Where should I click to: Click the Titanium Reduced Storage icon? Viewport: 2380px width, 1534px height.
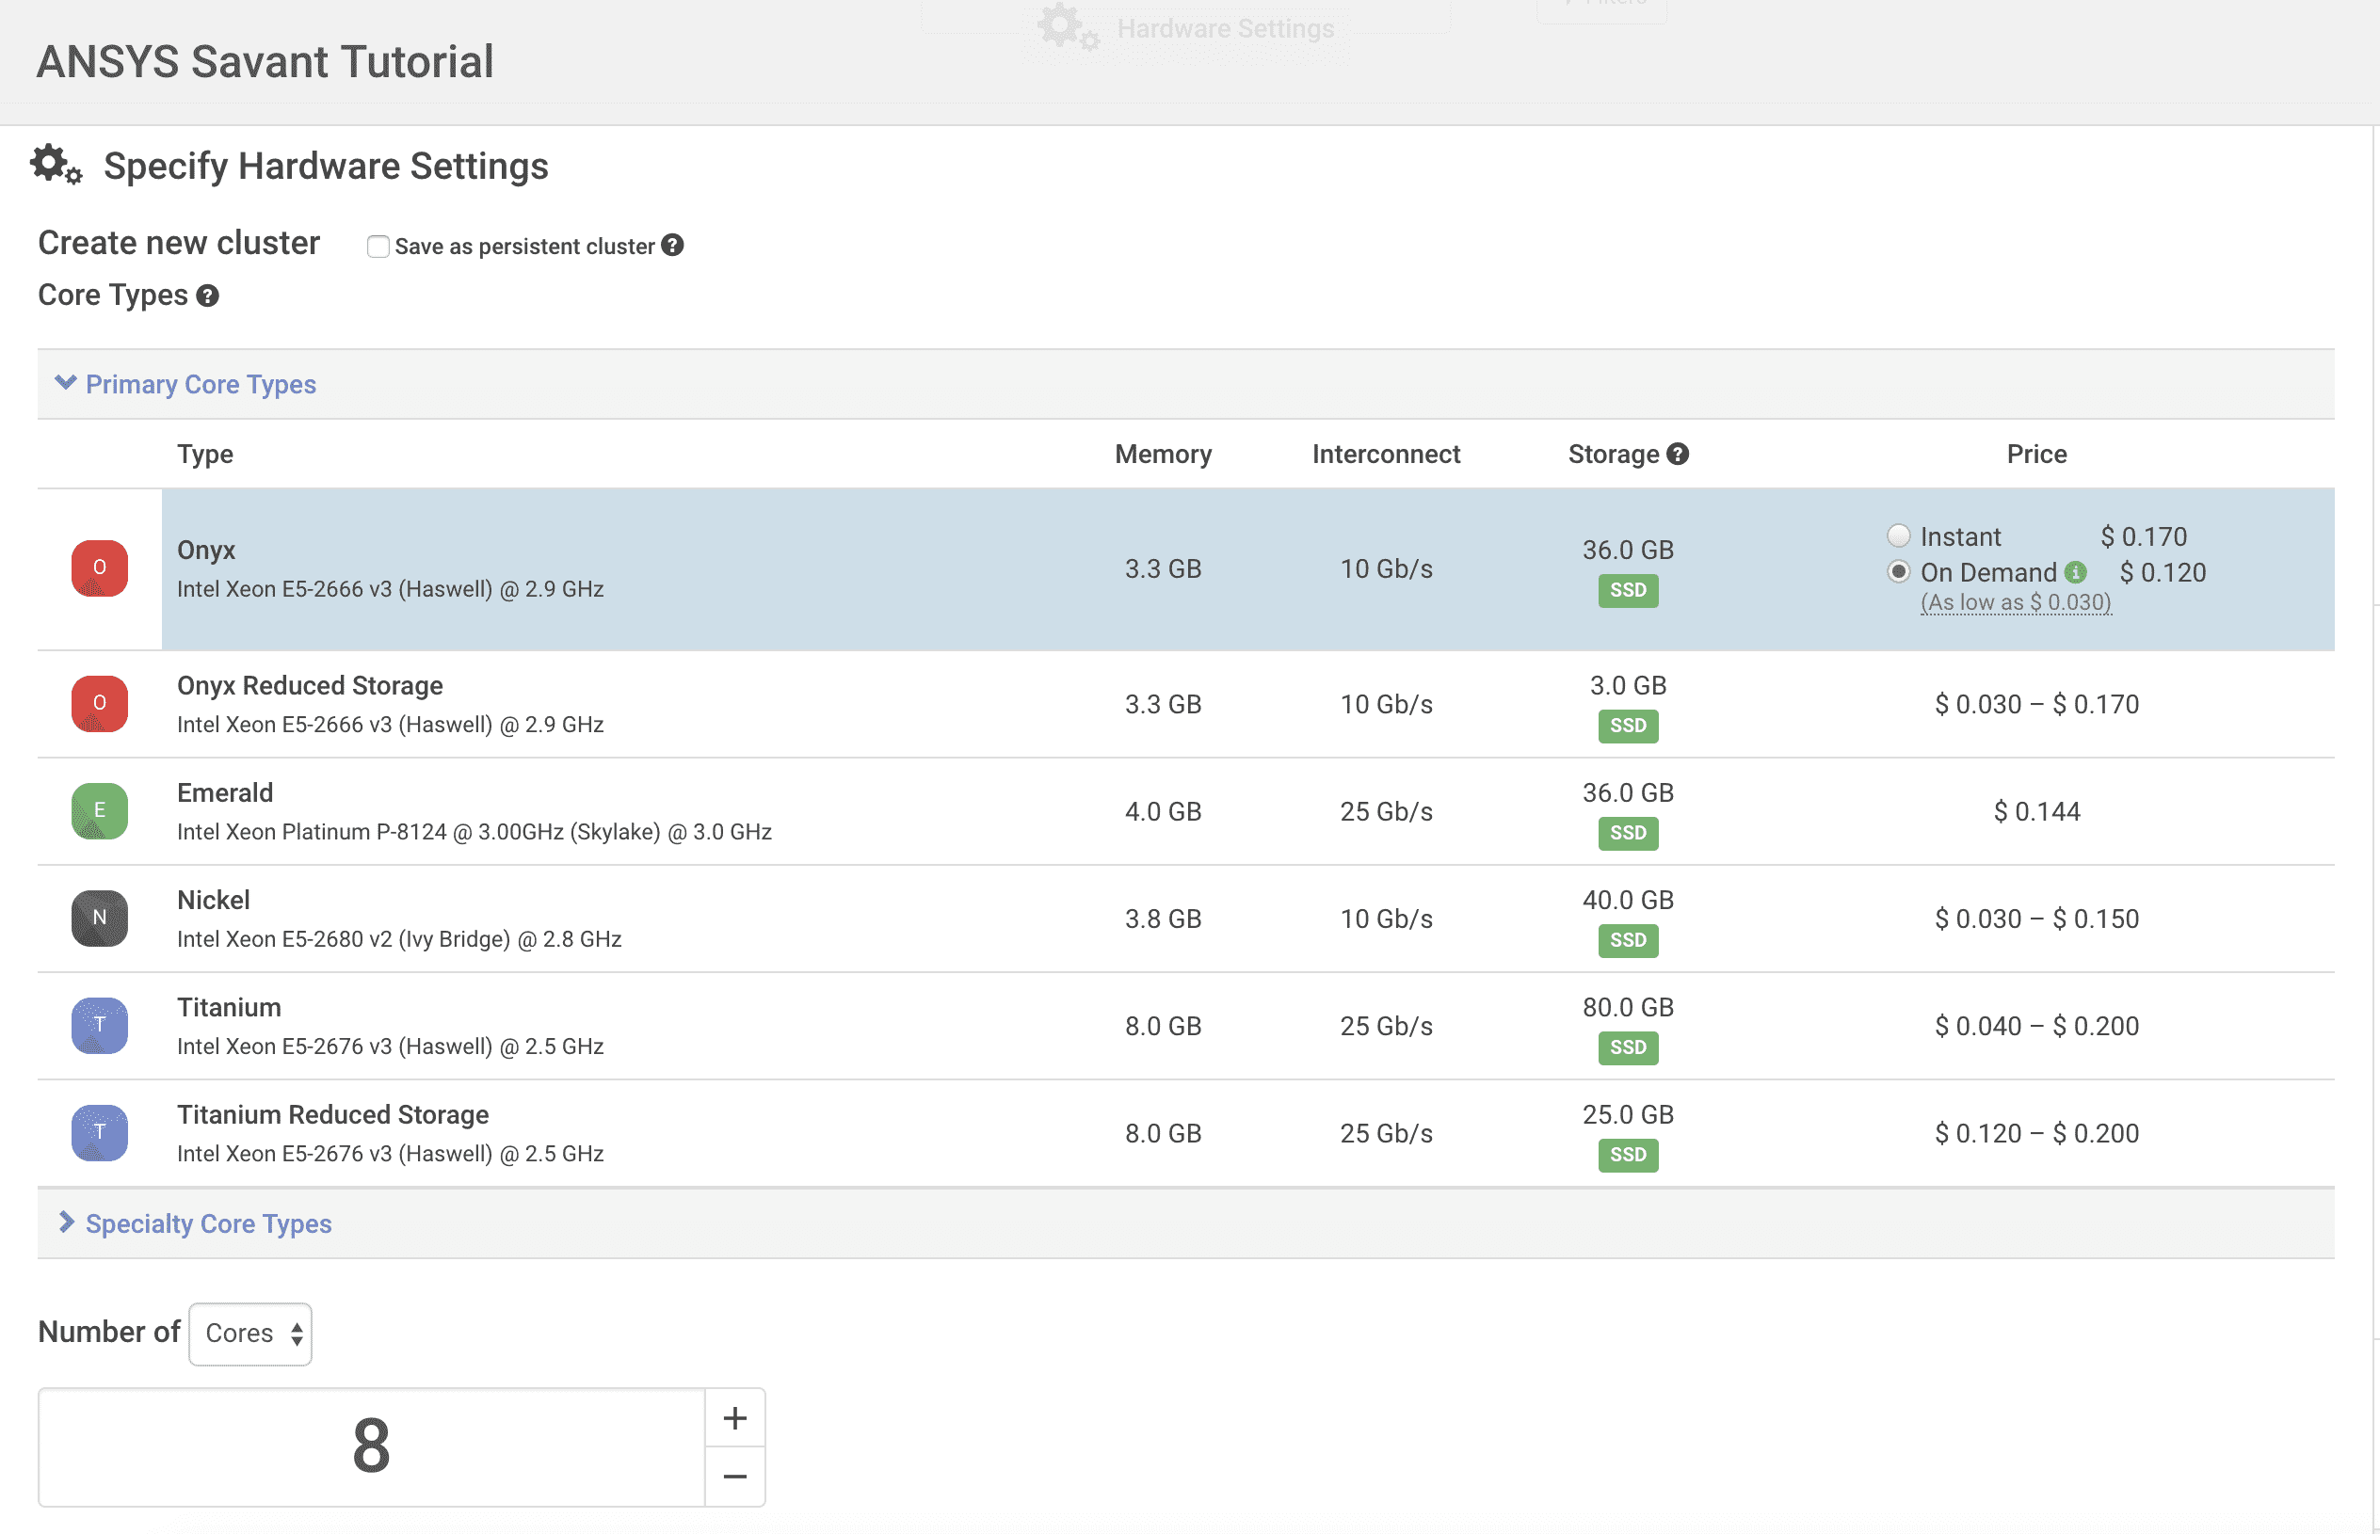(x=100, y=1132)
